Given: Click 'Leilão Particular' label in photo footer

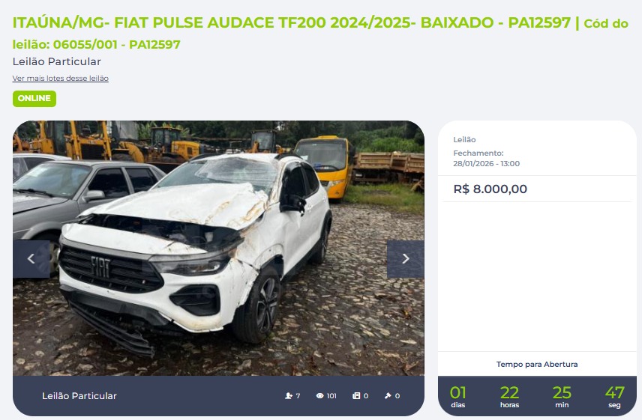Looking at the screenshot, I should (x=79, y=395).
